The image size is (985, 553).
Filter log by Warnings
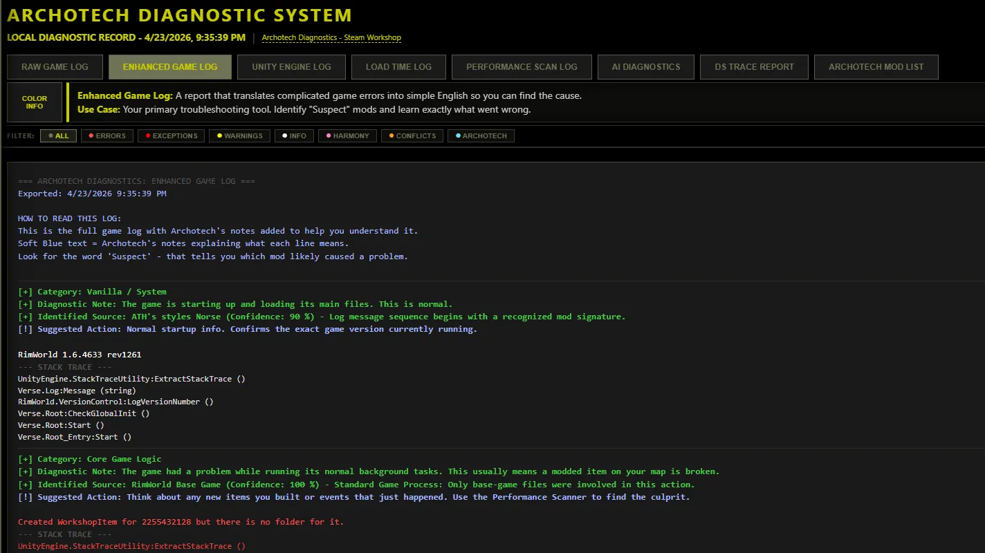coord(239,136)
